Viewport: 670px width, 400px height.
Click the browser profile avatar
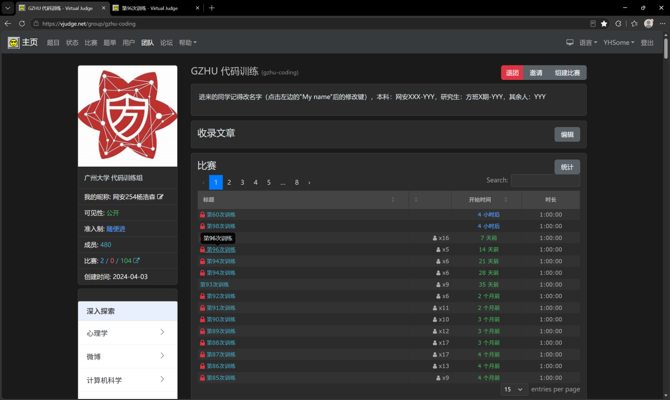[649, 23]
